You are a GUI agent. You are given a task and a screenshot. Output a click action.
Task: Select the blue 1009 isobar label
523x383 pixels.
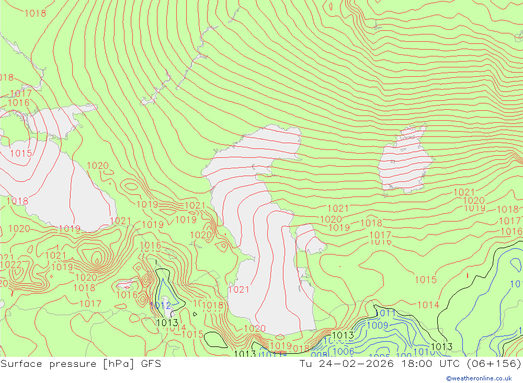[x=378, y=326]
